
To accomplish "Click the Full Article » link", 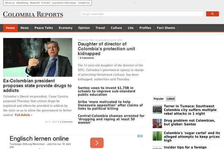I will pos(24,115).
